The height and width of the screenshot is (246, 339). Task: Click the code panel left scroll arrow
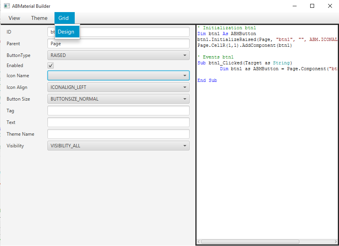[198, 242]
